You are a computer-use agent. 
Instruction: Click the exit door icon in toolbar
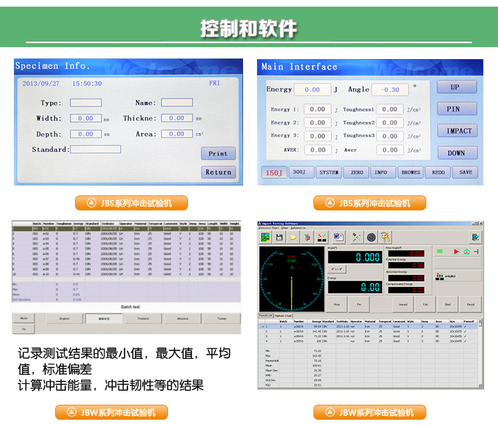tap(475, 237)
